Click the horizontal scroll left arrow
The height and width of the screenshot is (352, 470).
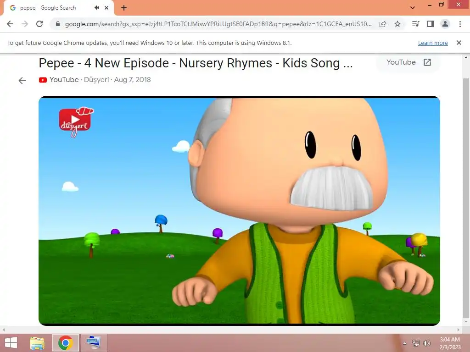[x=4, y=330]
